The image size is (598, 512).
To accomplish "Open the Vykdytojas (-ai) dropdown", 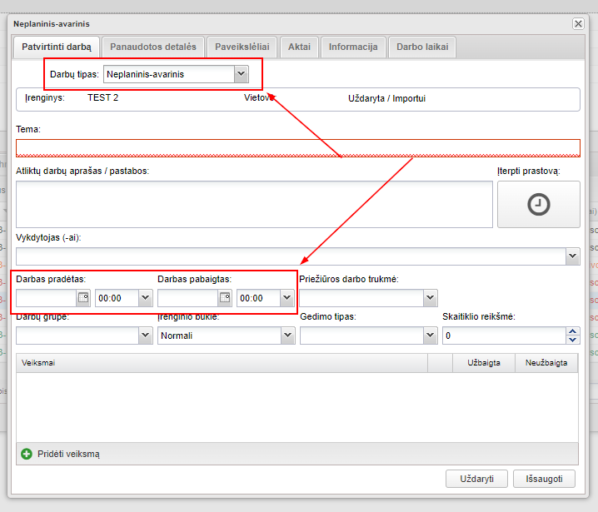I will click(572, 256).
